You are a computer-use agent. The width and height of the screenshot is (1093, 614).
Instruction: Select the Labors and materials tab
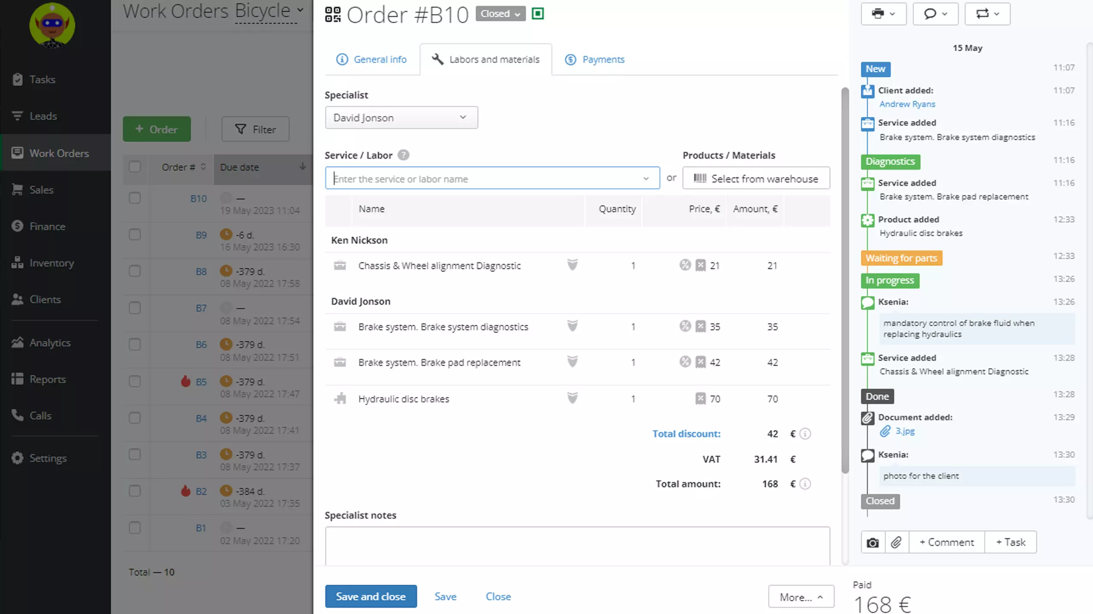[486, 59]
